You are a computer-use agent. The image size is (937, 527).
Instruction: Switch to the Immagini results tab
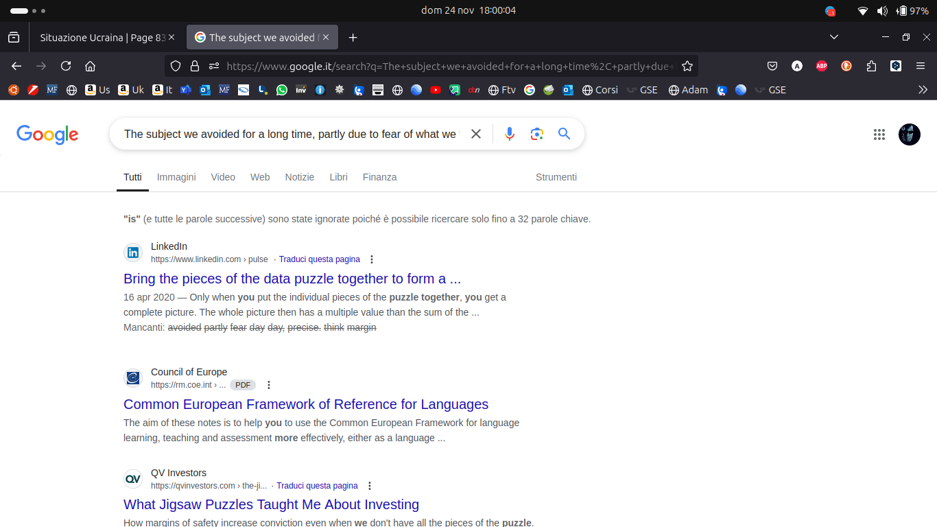(x=176, y=177)
